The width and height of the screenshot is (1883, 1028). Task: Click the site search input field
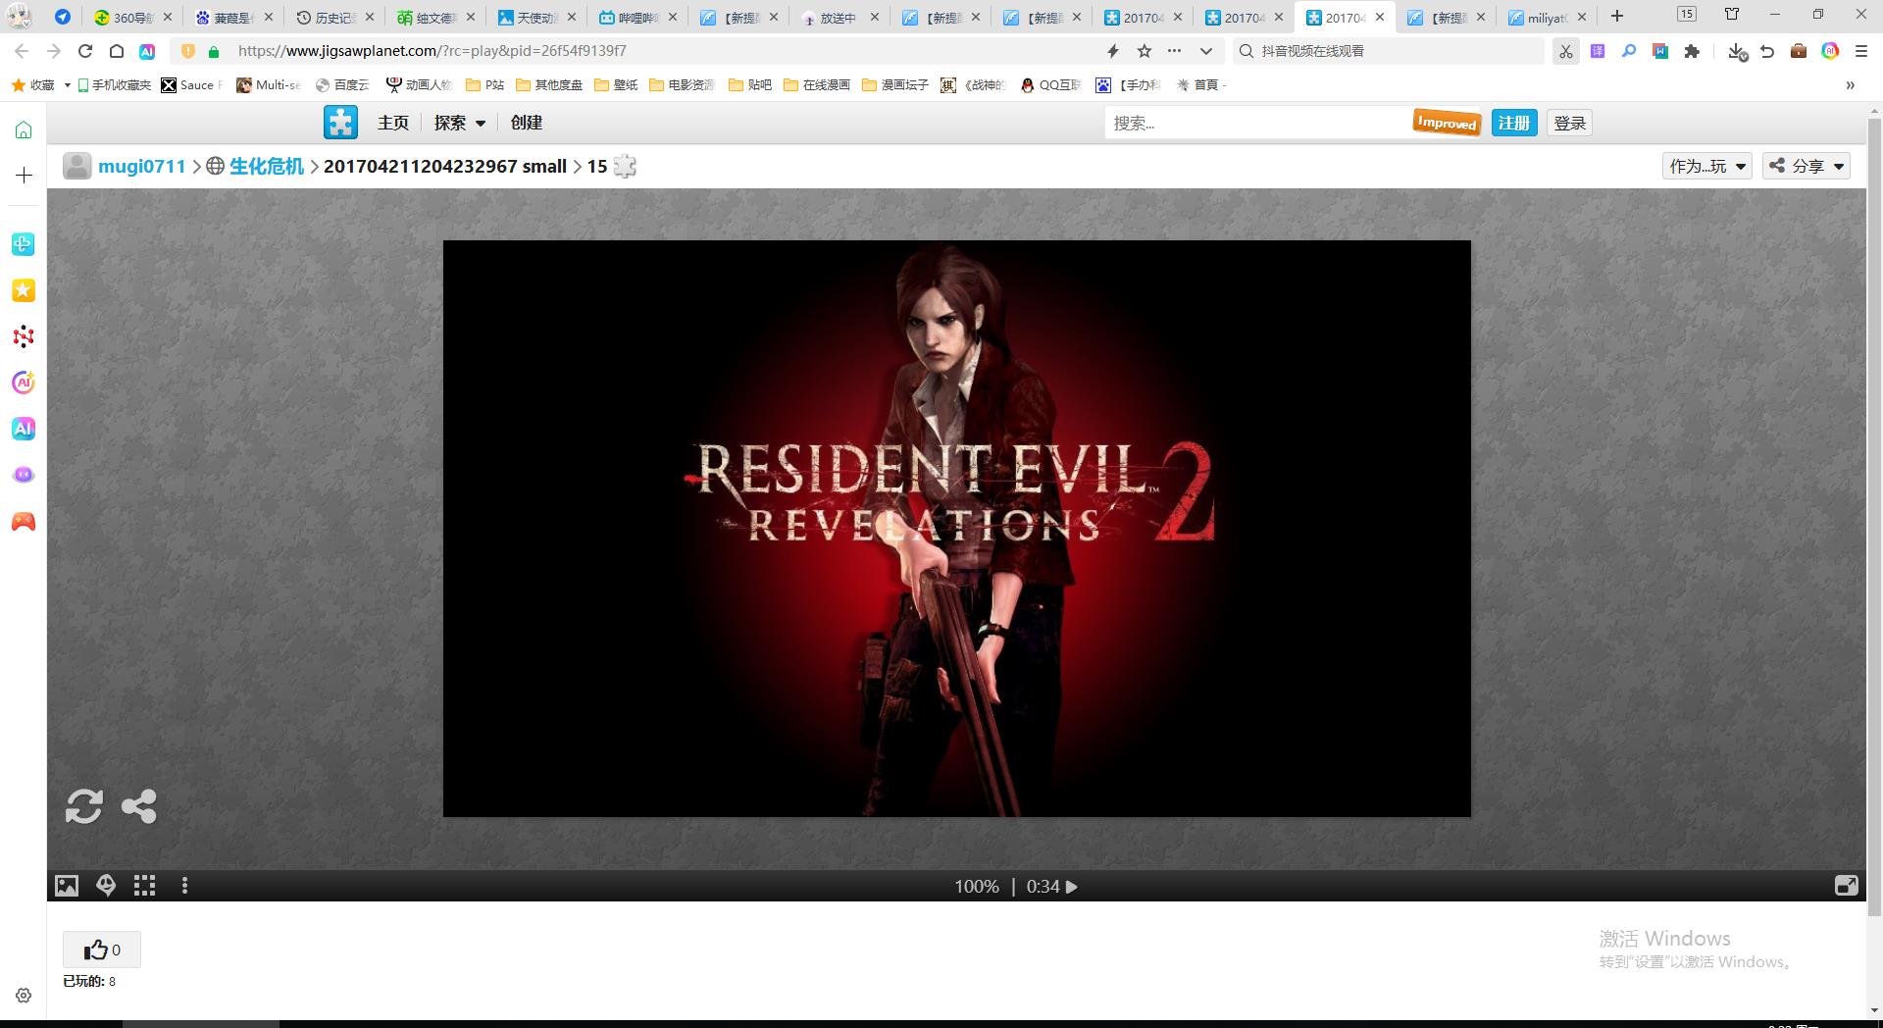tap(1257, 123)
